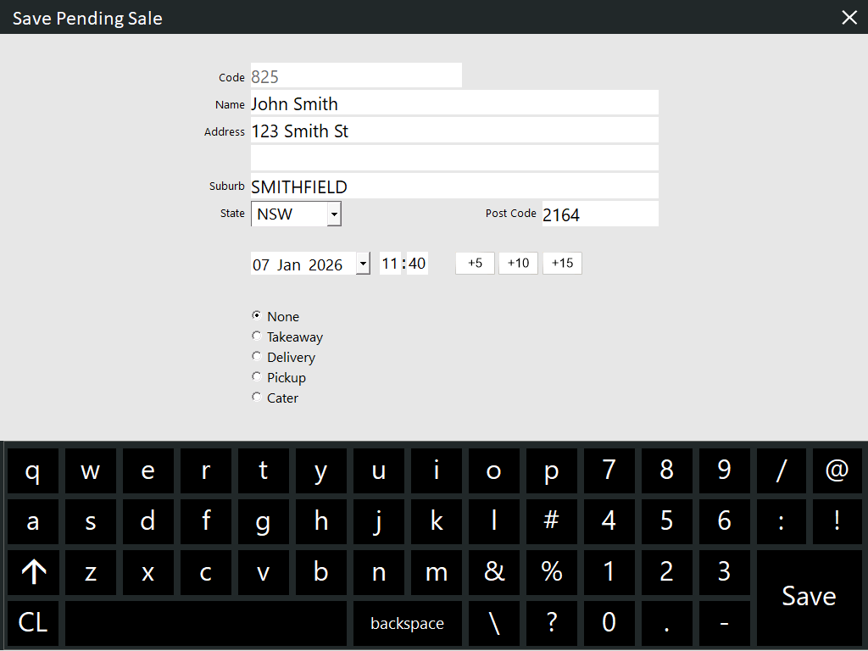868x651 pixels.
Task: Click into the Name field
Action: pos(453,103)
